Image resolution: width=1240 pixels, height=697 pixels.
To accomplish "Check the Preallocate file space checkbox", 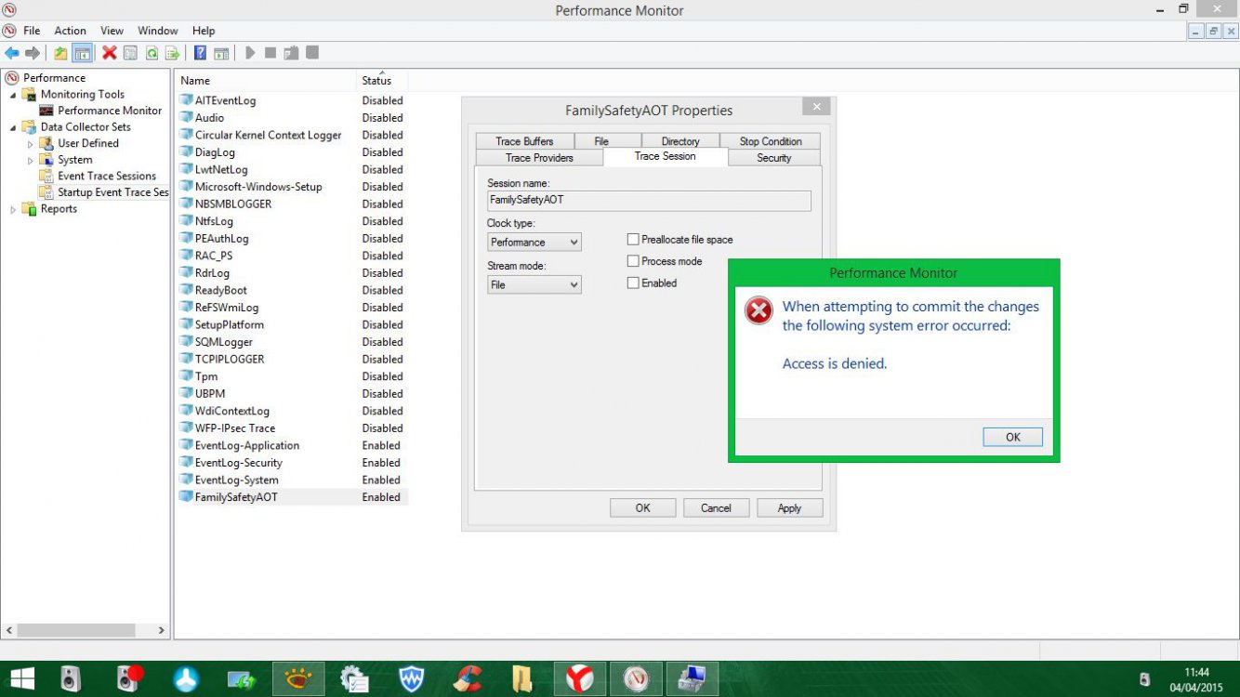I will [633, 240].
